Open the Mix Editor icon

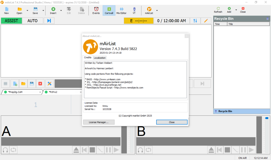(121, 11)
